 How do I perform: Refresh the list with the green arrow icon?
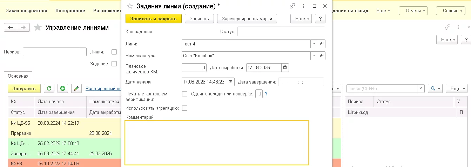click(x=49, y=88)
